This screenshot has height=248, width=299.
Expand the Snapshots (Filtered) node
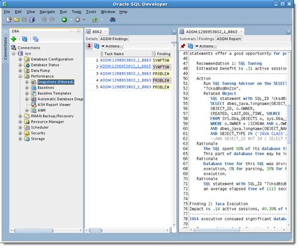27,82
